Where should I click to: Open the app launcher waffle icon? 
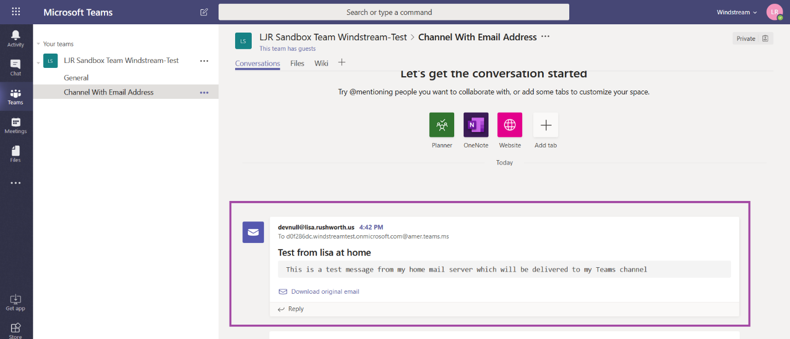(16, 12)
